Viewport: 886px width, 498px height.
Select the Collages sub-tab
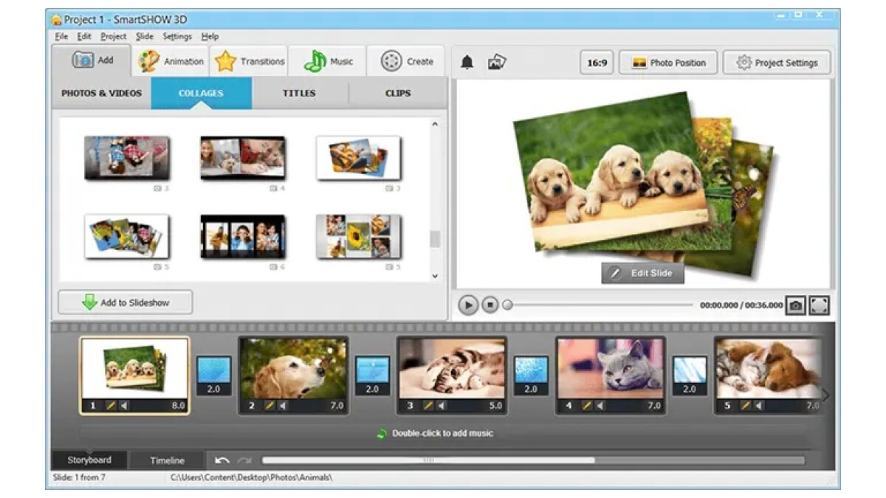click(201, 94)
